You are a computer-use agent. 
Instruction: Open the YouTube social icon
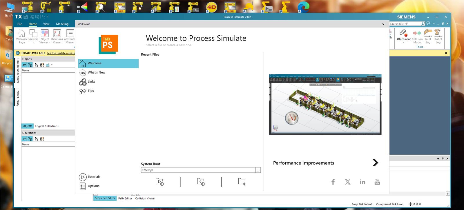pyautogui.click(x=377, y=182)
